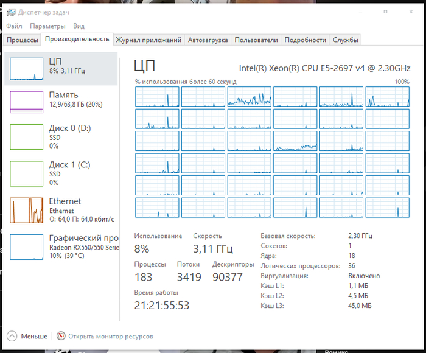Switch to the Подробности tab

[305, 40]
